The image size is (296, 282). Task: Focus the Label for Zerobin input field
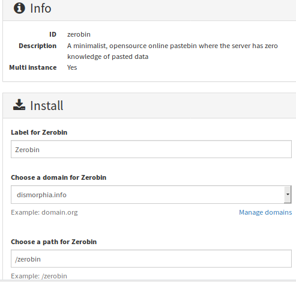(x=151, y=149)
